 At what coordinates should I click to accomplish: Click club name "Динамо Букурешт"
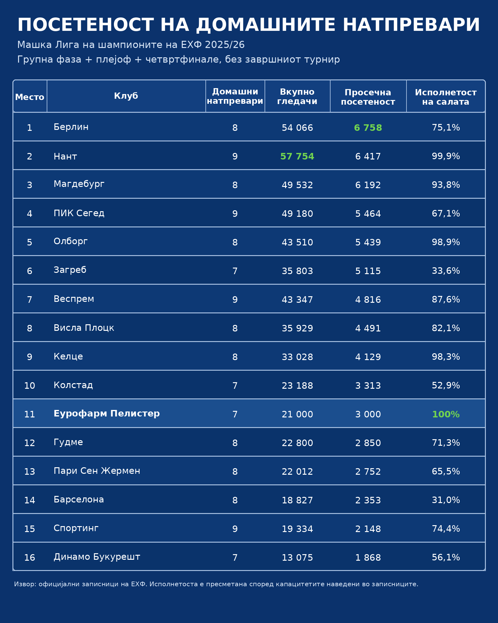pos(97,557)
